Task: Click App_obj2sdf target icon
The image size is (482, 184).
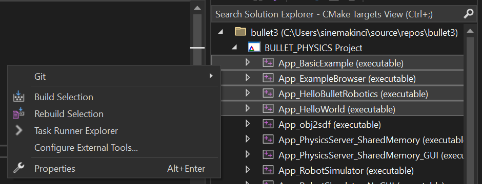Action: pos(268,124)
